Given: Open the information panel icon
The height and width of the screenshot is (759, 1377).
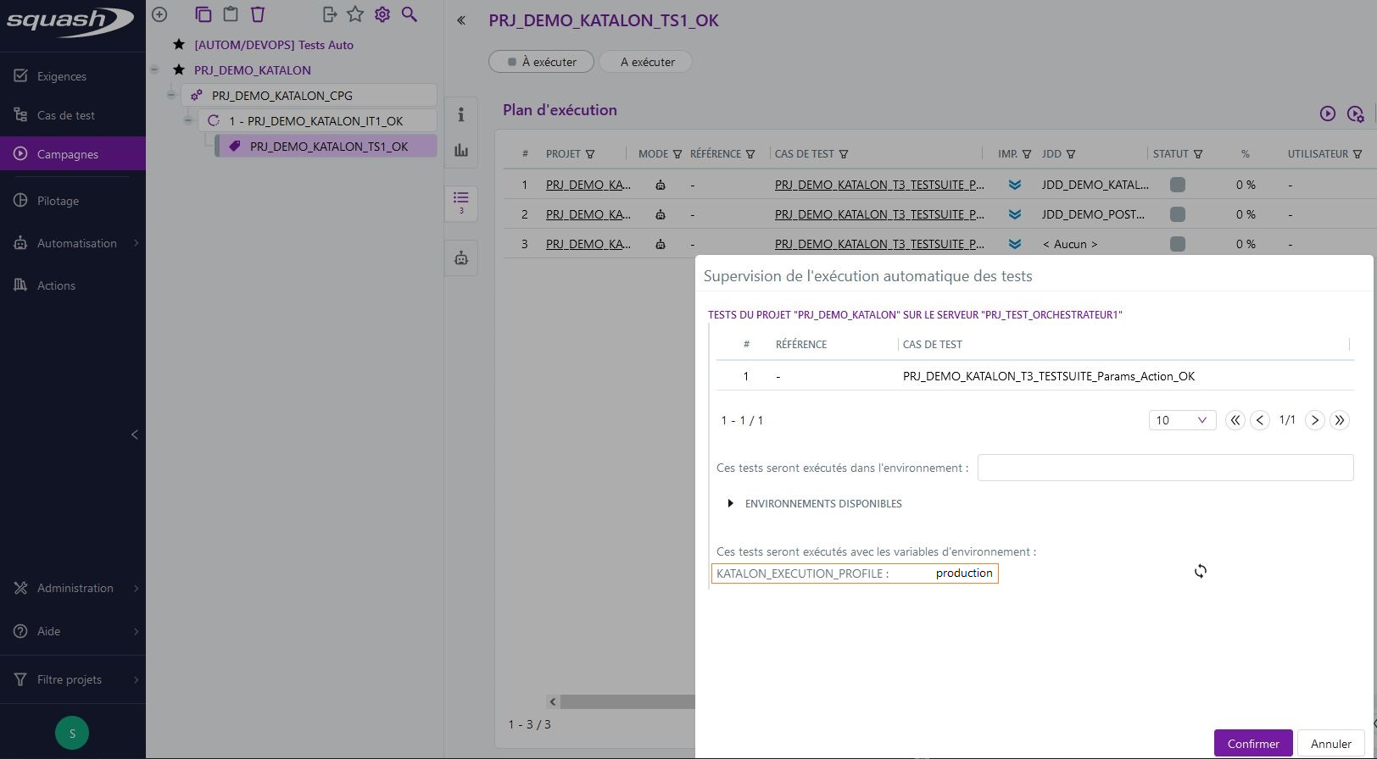Looking at the screenshot, I should [461, 114].
